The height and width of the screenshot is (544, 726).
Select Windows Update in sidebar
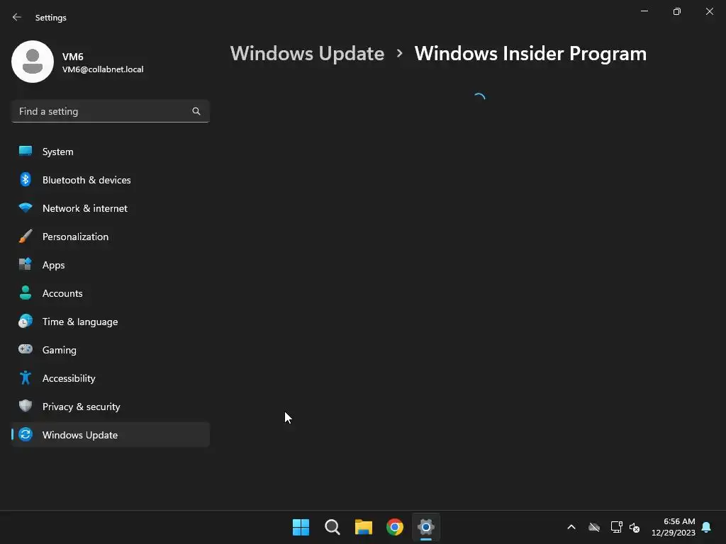110,435
